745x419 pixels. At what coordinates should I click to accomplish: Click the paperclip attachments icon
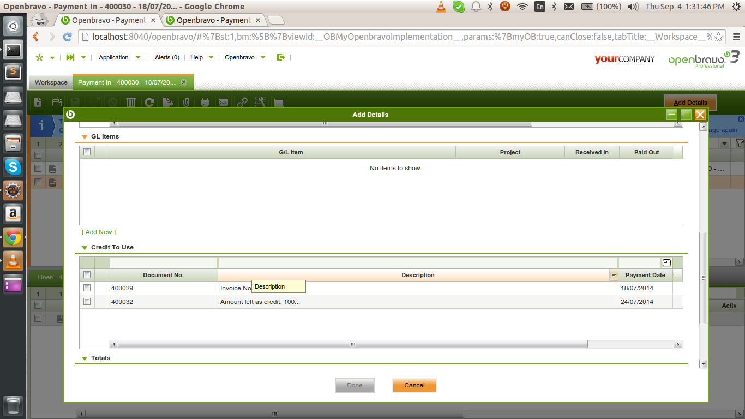click(x=187, y=102)
